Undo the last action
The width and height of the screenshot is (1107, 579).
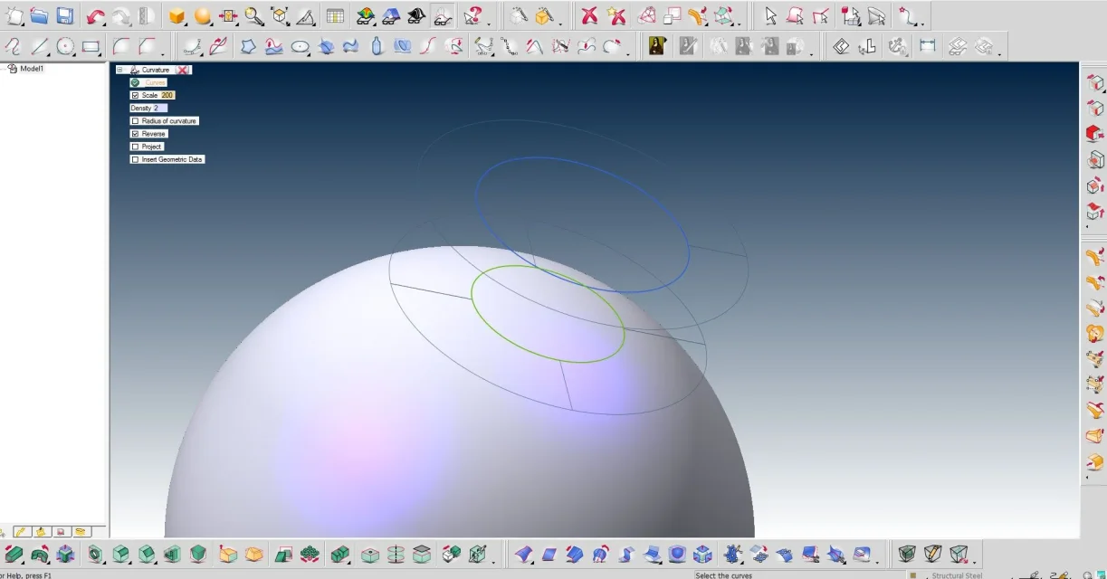pos(95,16)
